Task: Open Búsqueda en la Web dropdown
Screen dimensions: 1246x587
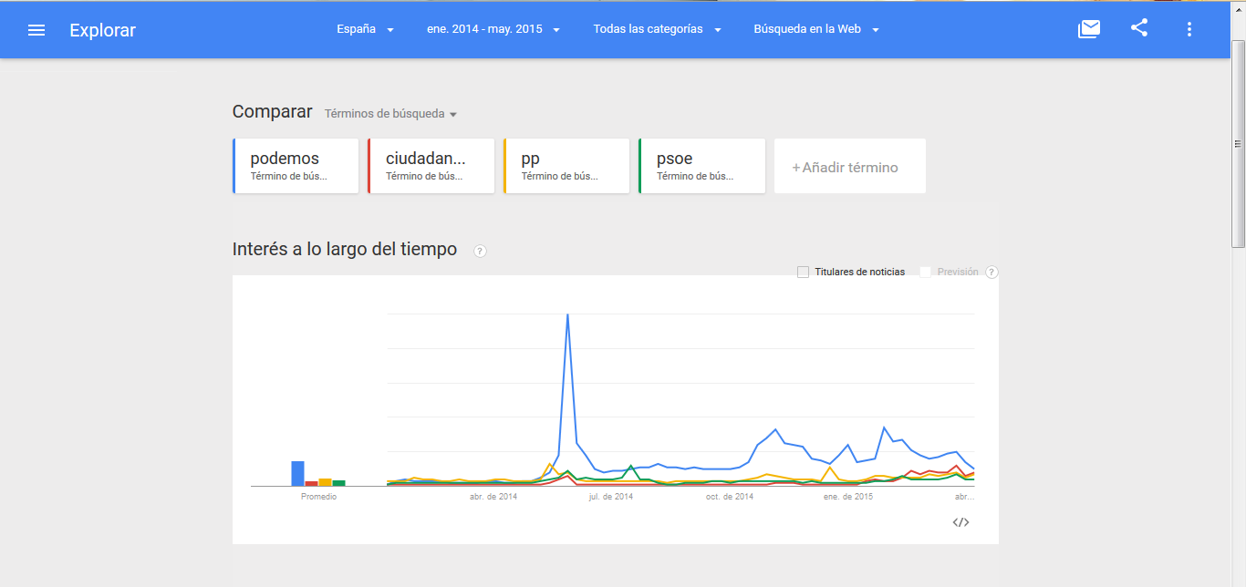Action: [x=816, y=29]
